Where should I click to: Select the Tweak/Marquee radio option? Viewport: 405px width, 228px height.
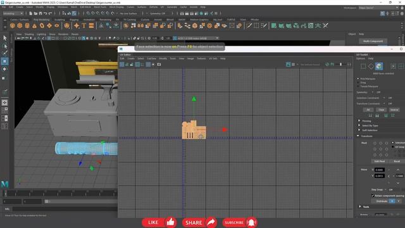click(358, 86)
